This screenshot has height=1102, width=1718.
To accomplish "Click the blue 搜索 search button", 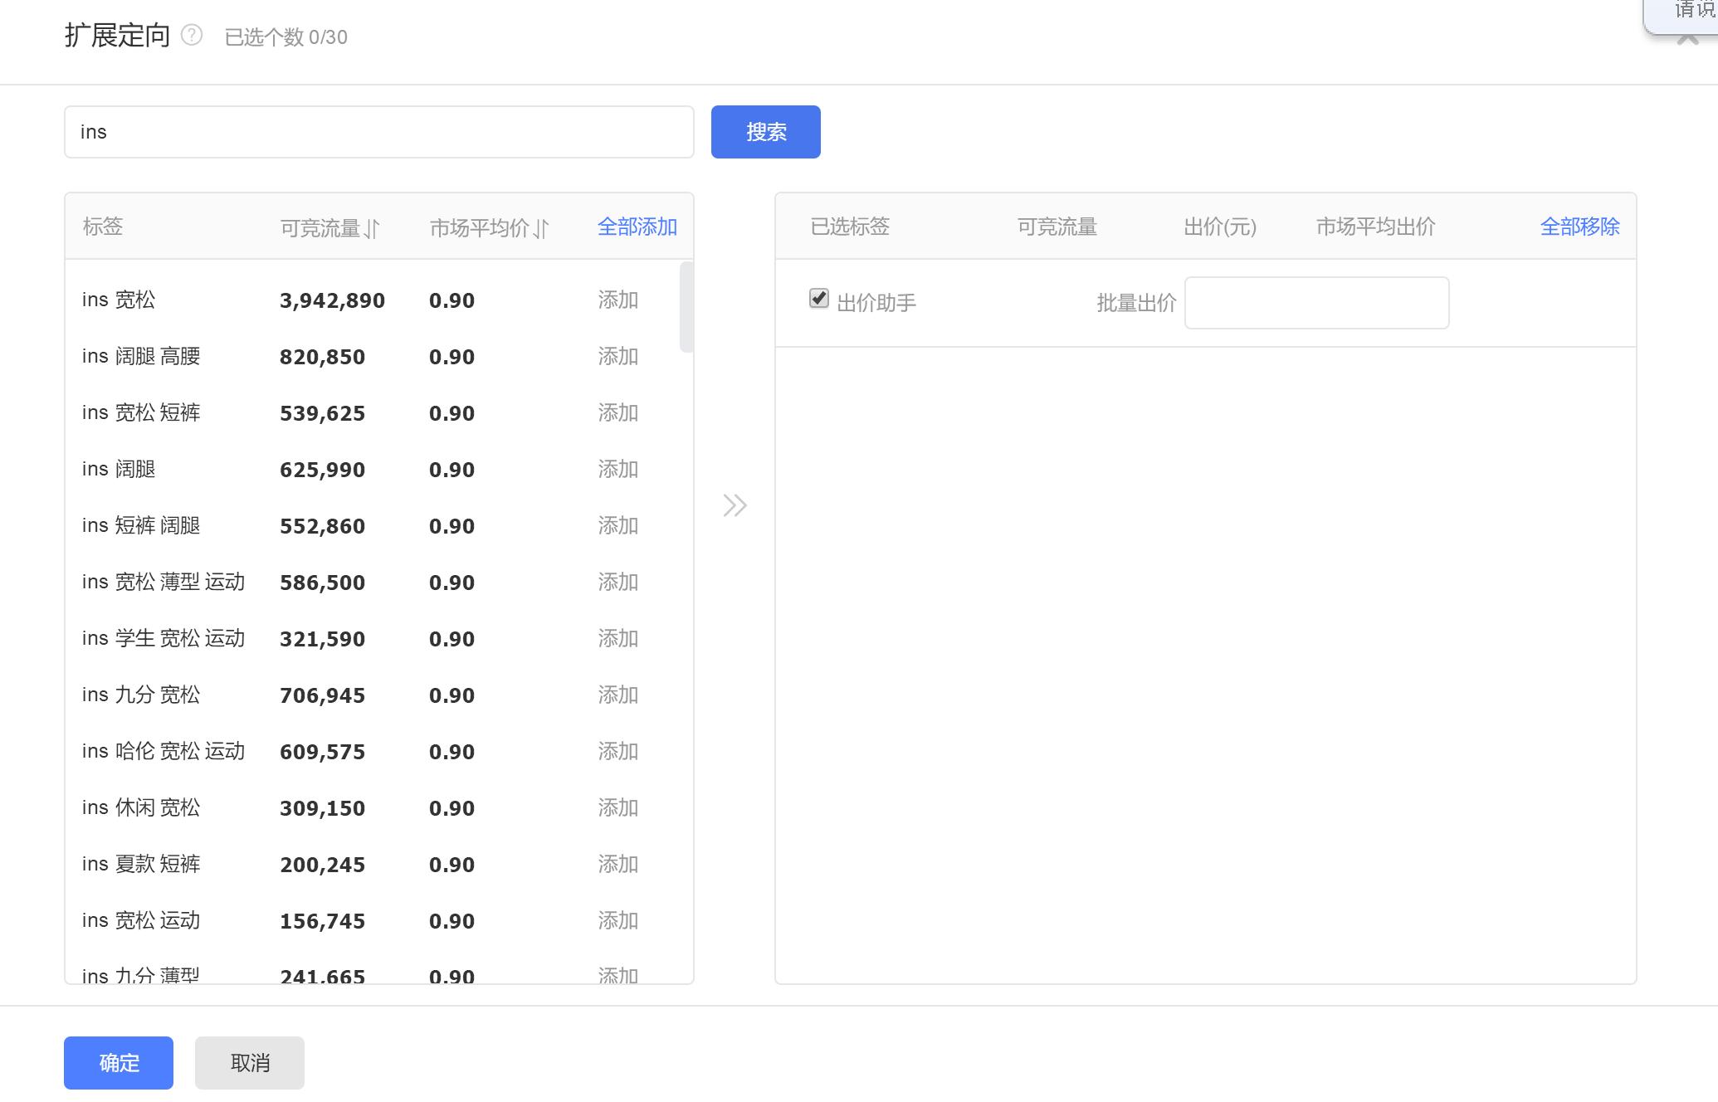I will [764, 131].
